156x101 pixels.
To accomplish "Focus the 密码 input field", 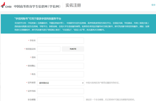I will tap(60, 57).
